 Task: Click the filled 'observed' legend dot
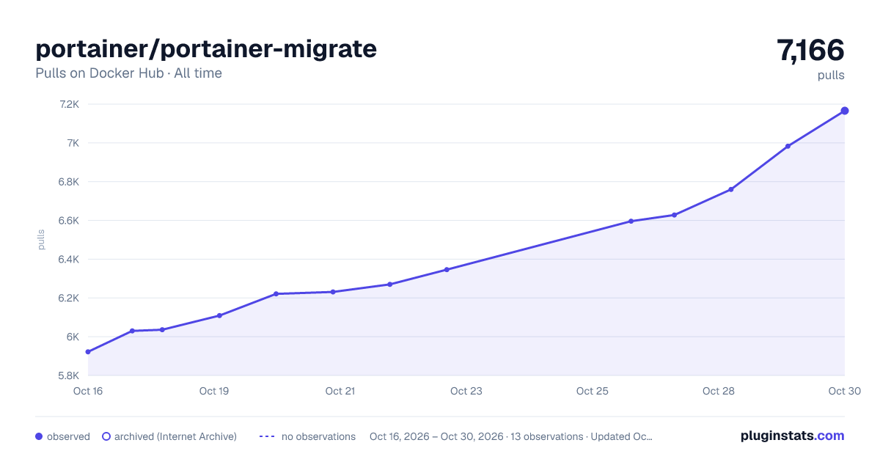39,436
